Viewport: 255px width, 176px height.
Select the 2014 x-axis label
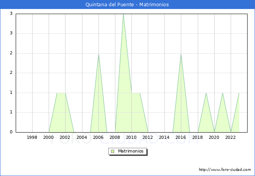coord(164,137)
